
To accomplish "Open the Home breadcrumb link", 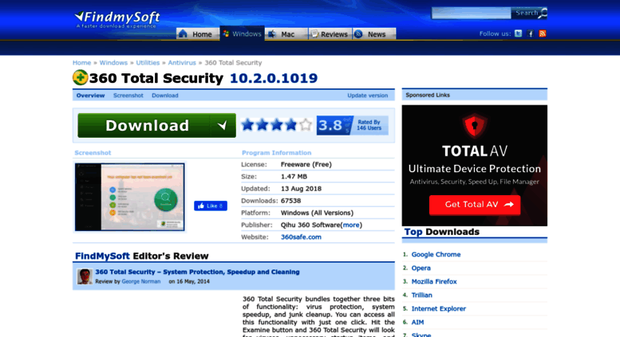I will tap(82, 63).
